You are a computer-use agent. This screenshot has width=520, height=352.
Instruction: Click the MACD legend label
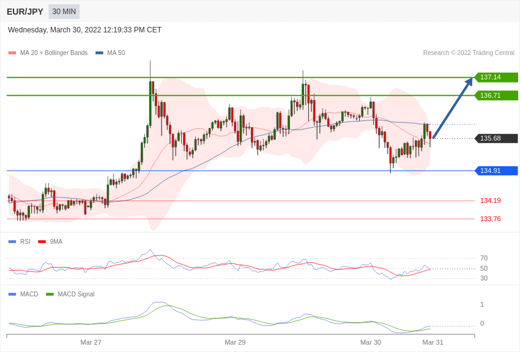click(x=29, y=294)
